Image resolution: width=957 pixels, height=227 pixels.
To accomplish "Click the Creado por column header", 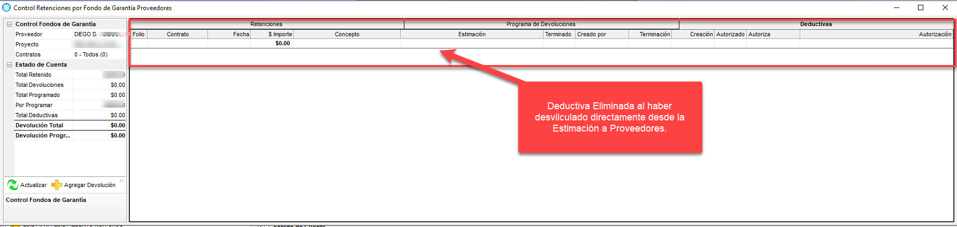I will 592,34.
